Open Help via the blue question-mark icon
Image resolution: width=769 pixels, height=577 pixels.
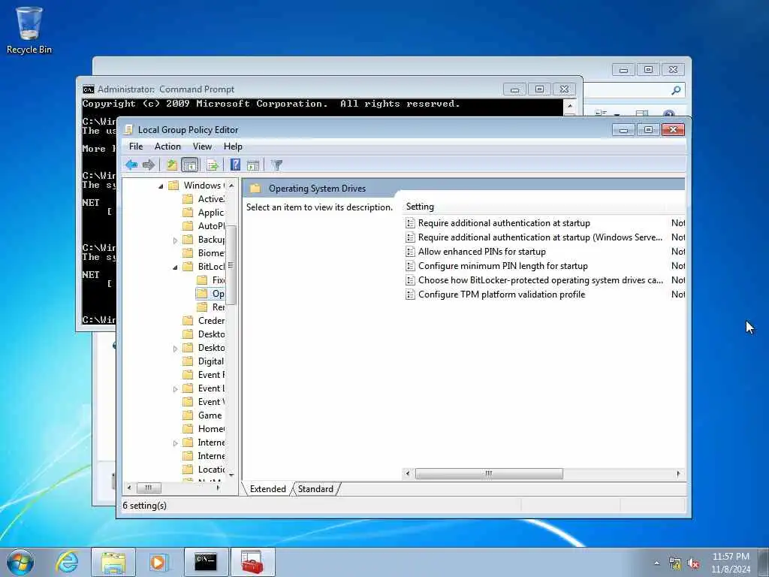click(x=235, y=165)
